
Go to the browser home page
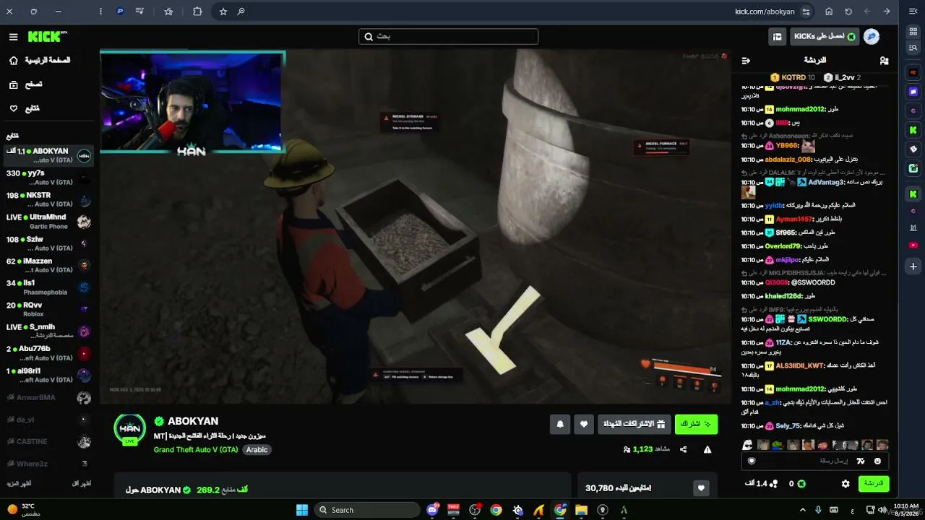click(829, 12)
